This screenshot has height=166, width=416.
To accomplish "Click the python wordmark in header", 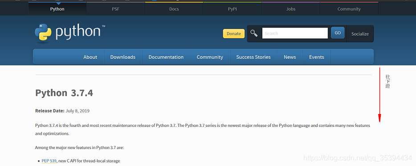I will click(x=78, y=32).
